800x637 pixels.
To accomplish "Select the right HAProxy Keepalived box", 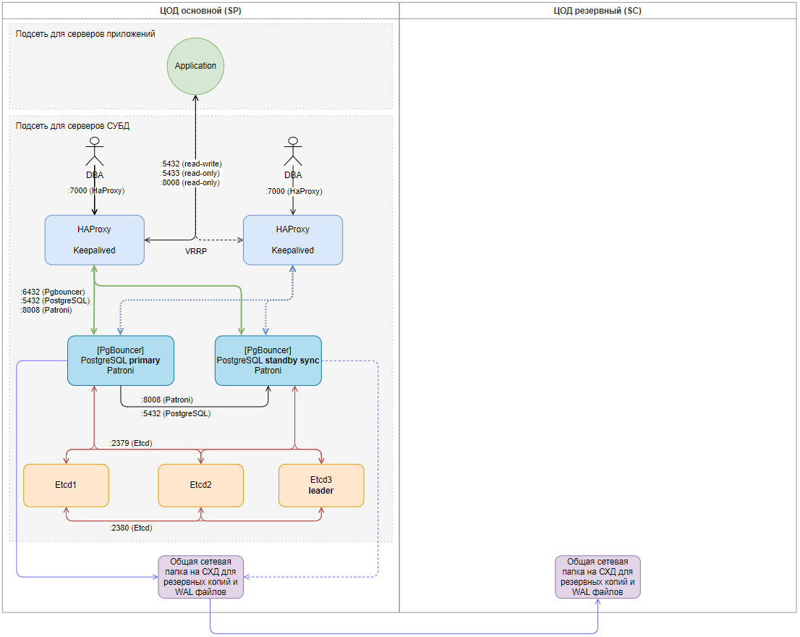I will click(292, 240).
